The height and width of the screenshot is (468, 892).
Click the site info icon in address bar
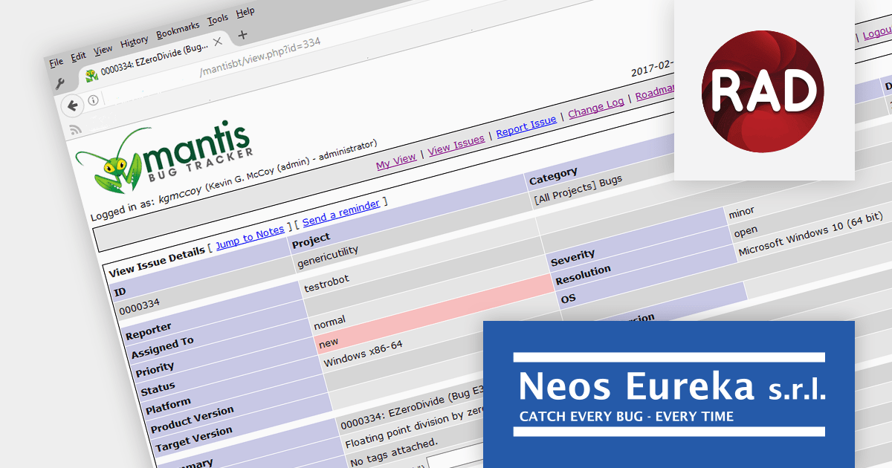point(93,100)
